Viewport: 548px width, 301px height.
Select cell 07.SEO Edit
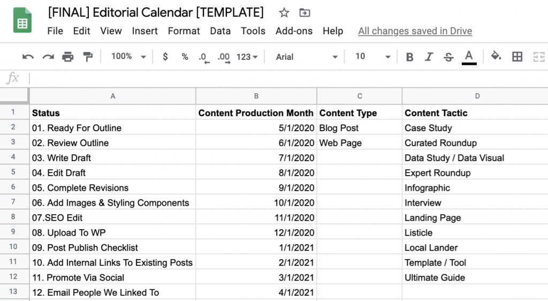point(112,217)
